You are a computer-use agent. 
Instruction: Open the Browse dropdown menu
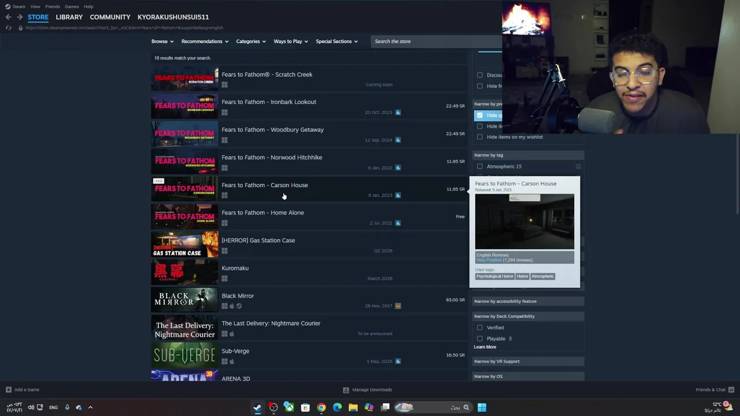(162, 41)
